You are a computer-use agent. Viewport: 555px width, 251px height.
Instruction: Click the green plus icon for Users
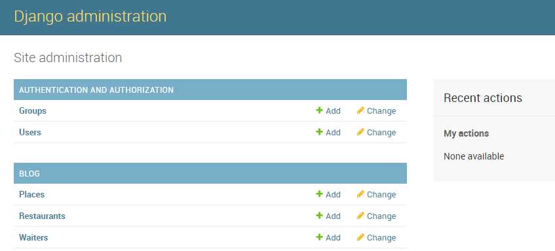click(319, 132)
